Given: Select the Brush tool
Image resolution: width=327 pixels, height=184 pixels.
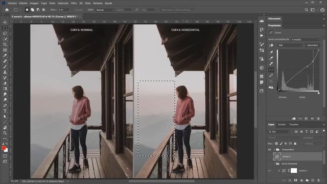Looking at the screenshot, I should pos(5,66).
